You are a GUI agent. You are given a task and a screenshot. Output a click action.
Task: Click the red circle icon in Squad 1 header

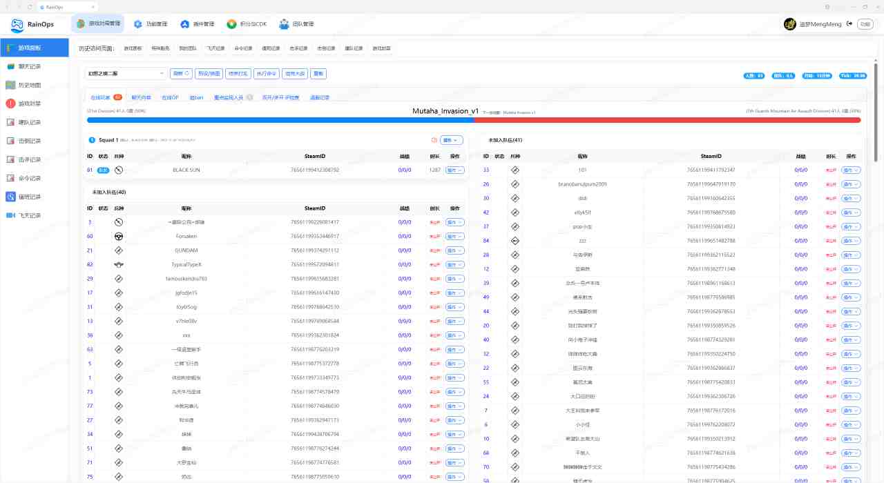pyautogui.click(x=432, y=140)
